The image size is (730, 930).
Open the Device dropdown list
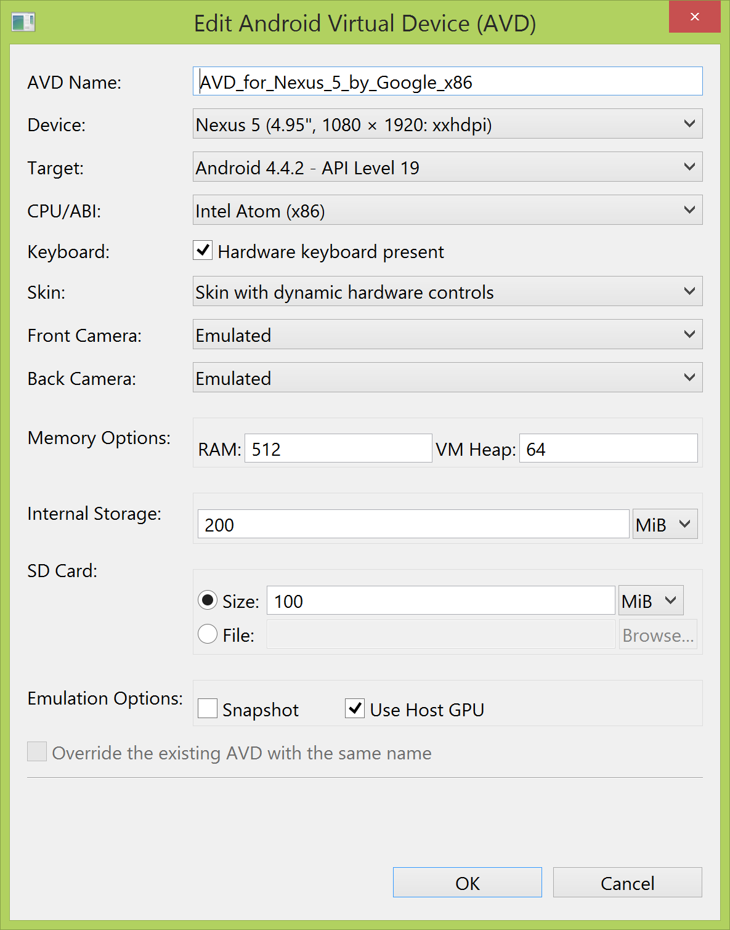pyautogui.click(x=447, y=124)
